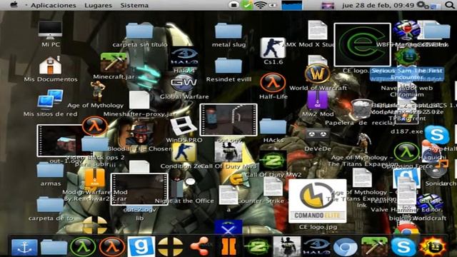Open the CE logo.jpg thumbnail
The height and width of the screenshot is (257, 457).
317,201
